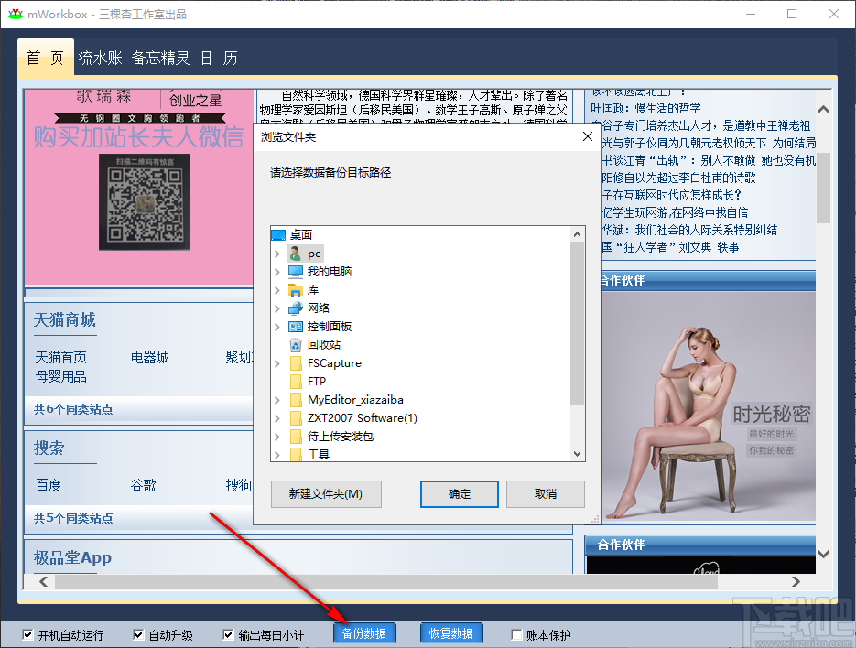Click the horizontal scrollbar left arrow
The width and height of the screenshot is (856, 648).
point(44,582)
